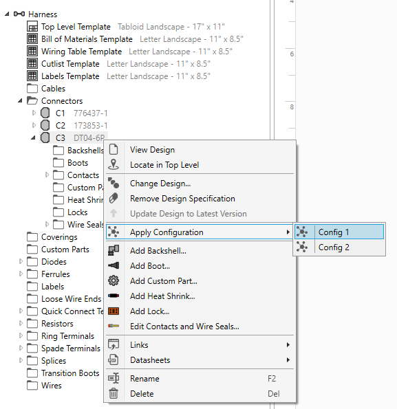The image size is (397, 409).
Task: Expand the Ring Terminals folder
Action: pyautogui.click(x=21, y=335)
